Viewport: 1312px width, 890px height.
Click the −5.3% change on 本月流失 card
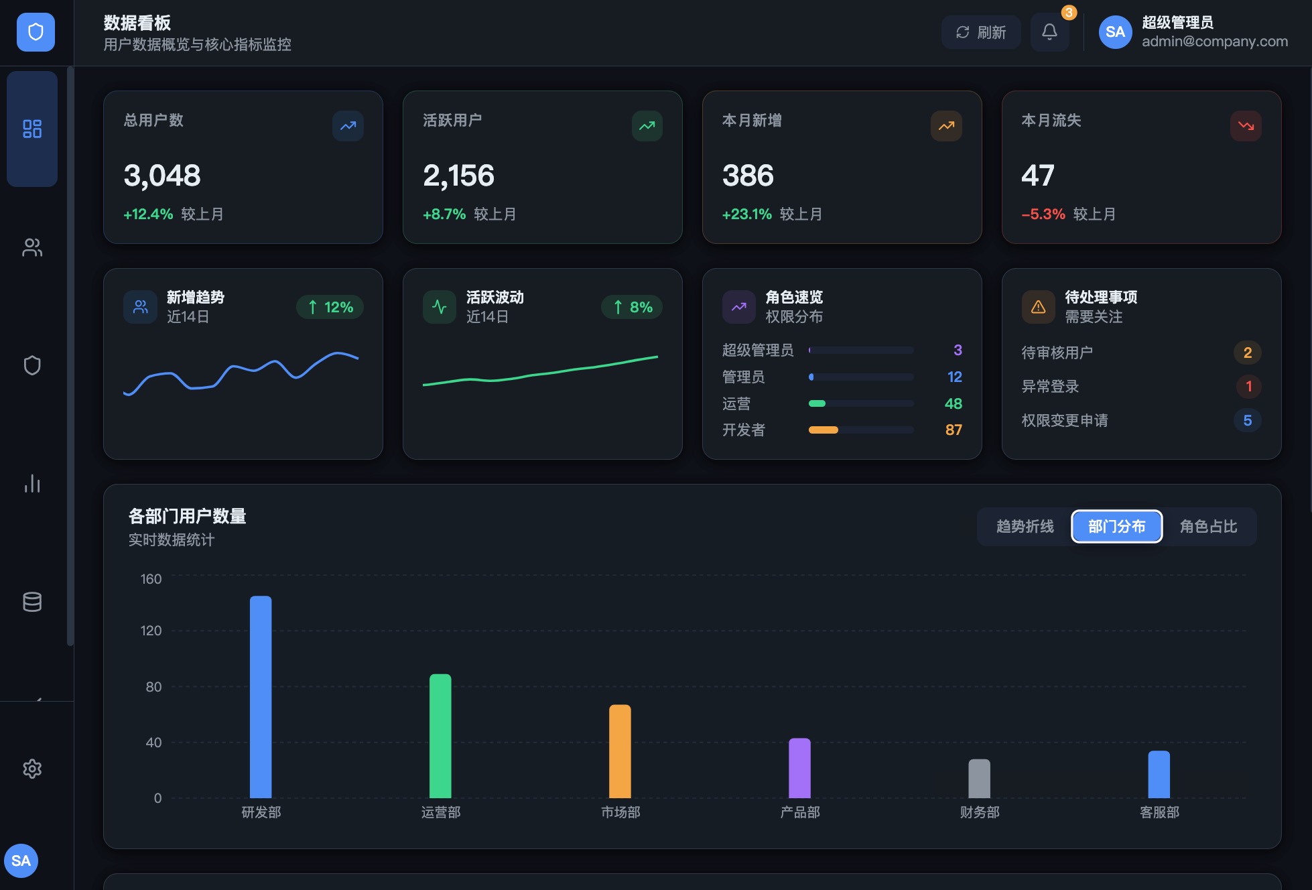coord(1043,214)
